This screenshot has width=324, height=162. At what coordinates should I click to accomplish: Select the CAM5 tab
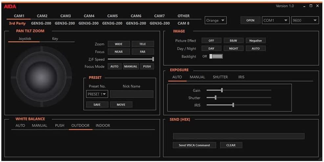click(x=112, y=16)
